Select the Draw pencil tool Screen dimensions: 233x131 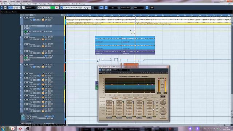[x=82, y=8]
